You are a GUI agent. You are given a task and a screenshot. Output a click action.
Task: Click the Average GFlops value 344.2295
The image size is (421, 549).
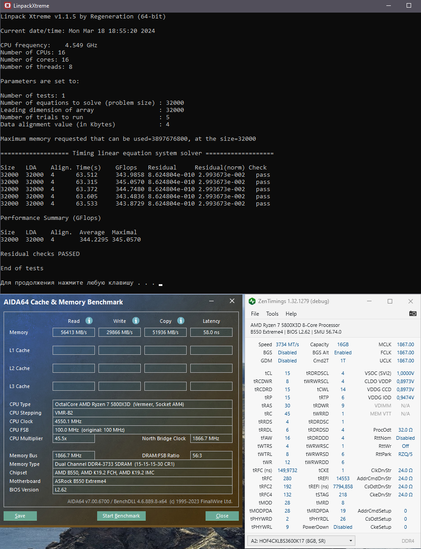[94, 240]
